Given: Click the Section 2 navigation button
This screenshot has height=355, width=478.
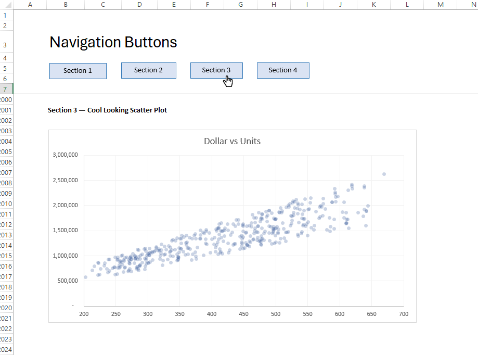Looking at the screenshot, I should [x=148, y=70].
